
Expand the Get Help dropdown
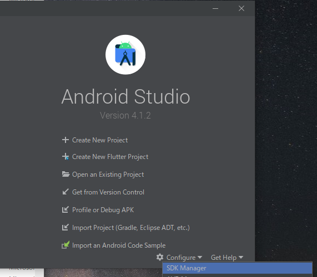click(x=227, y=258)
